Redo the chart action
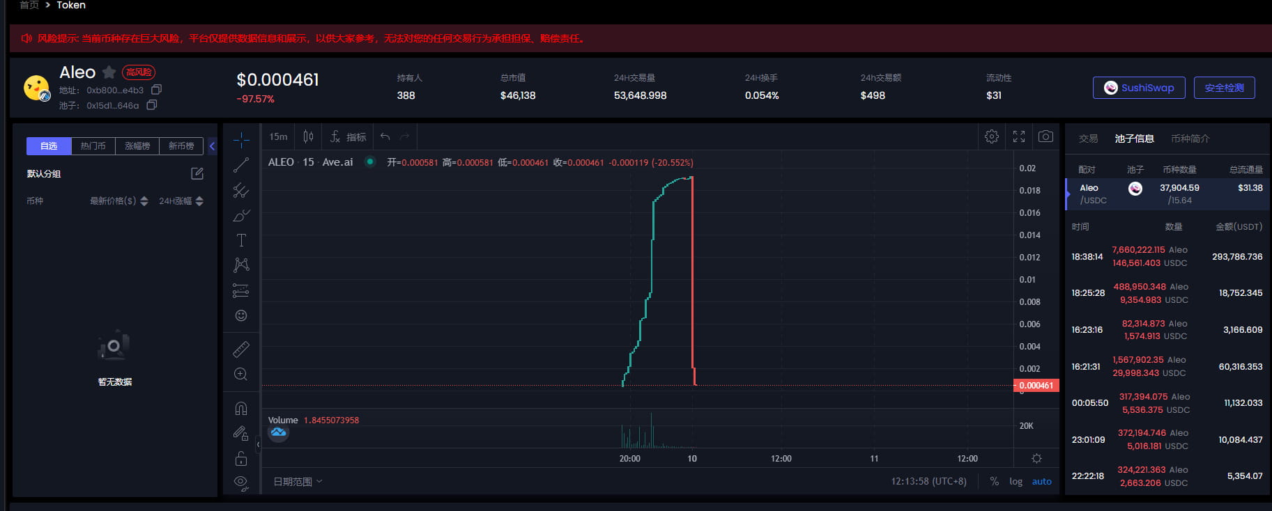 pyautogui.click(x=405, y=136)
